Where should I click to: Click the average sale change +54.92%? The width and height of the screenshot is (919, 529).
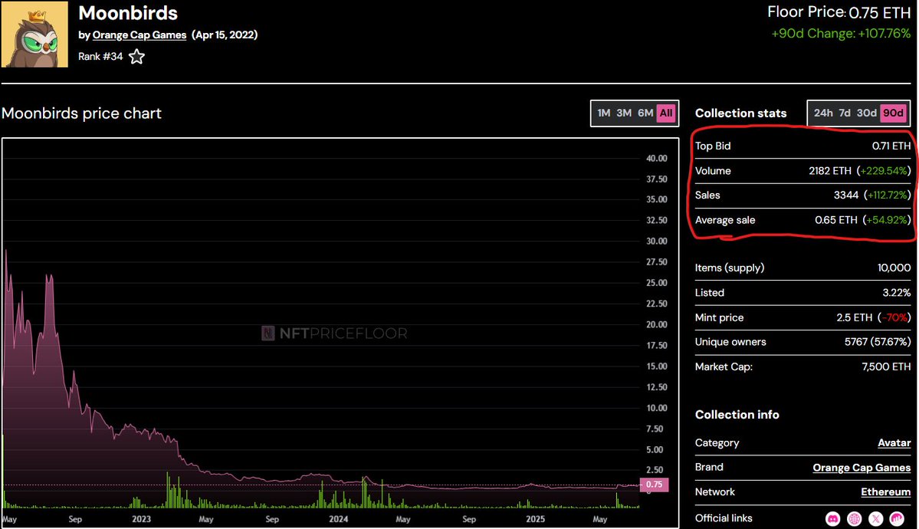(x=887, y=220)
